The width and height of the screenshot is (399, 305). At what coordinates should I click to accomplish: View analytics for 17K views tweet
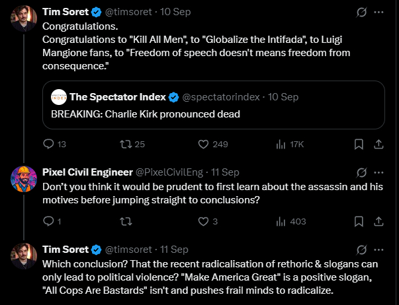click(x=281, y=144)
